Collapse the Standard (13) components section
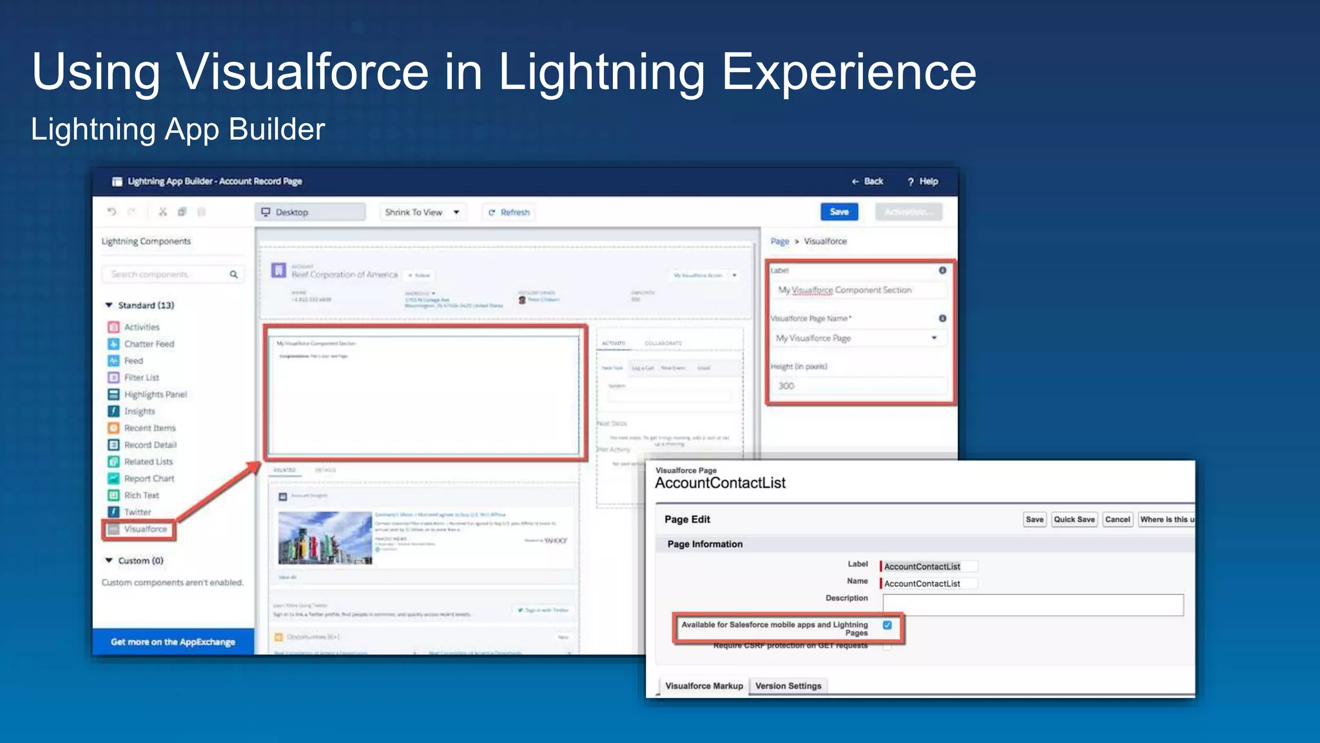This screenshot has height=743, width=1320. (109, 305)
